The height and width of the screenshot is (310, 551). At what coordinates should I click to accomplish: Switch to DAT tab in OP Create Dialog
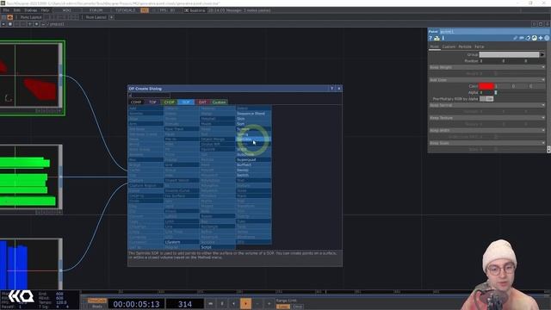pos(202,102)
